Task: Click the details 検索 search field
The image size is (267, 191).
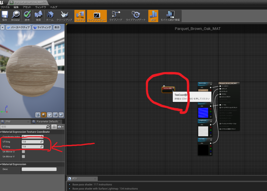Action: pyautogui.click(x=23, y=127)
